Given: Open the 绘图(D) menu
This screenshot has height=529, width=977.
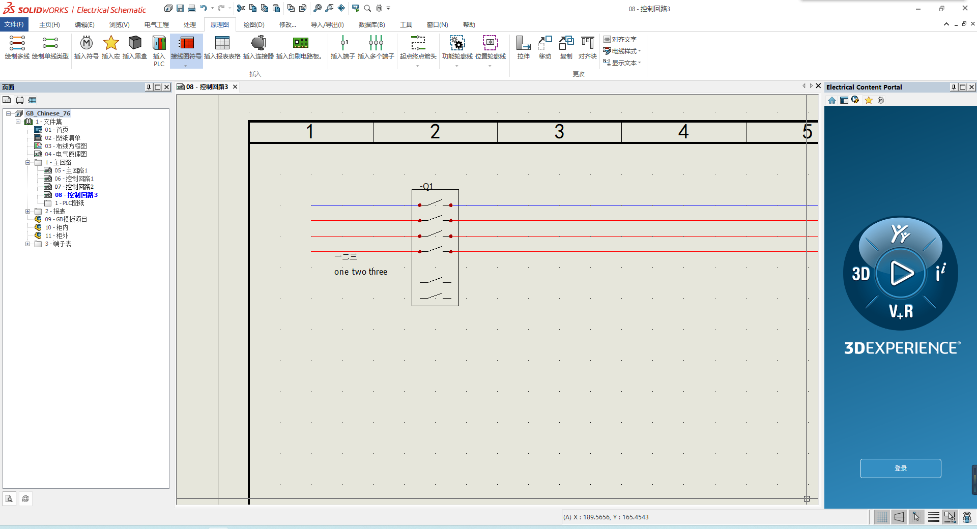Looking at the screenshot, I should tap(253, 24).
